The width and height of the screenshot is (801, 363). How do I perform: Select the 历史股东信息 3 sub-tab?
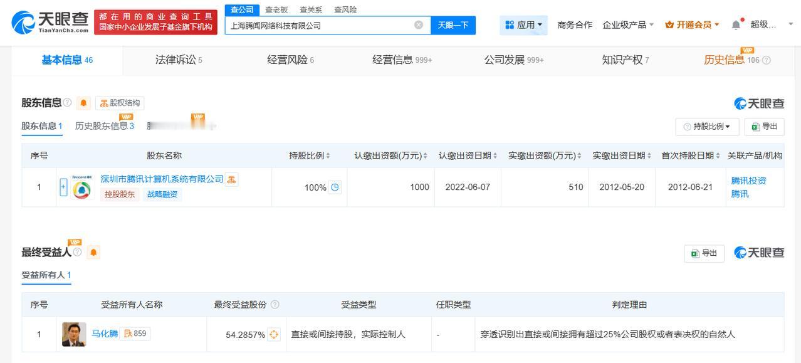coord(105,126)
